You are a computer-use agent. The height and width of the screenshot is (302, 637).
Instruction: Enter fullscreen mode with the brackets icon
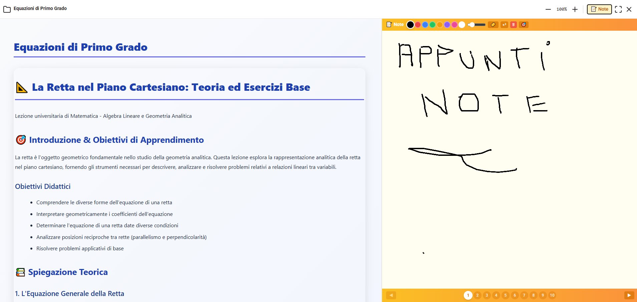pyautogui.click(x=618, y=9)
